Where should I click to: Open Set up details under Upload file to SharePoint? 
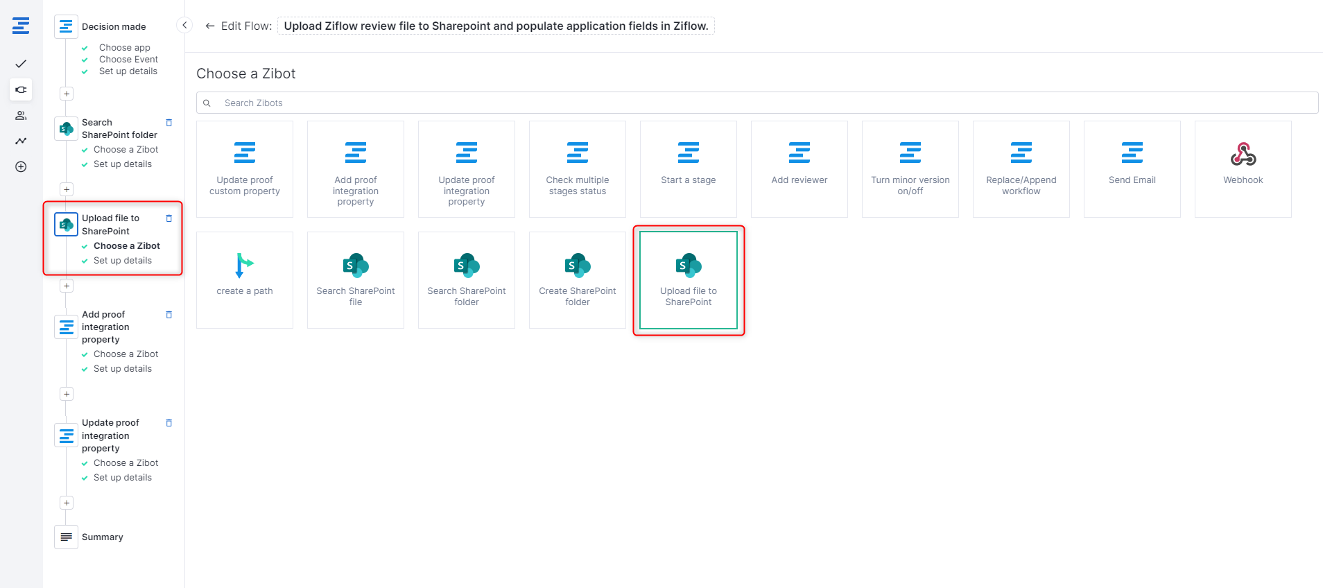(123, 261)
